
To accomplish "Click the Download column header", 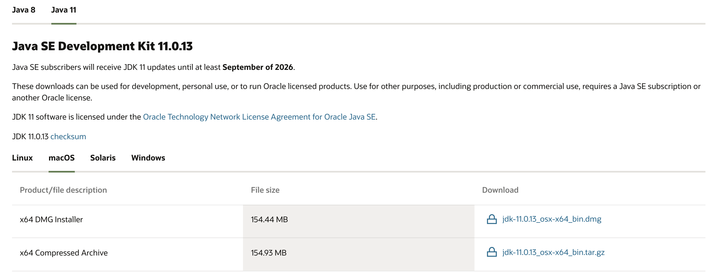I will 500,190.
